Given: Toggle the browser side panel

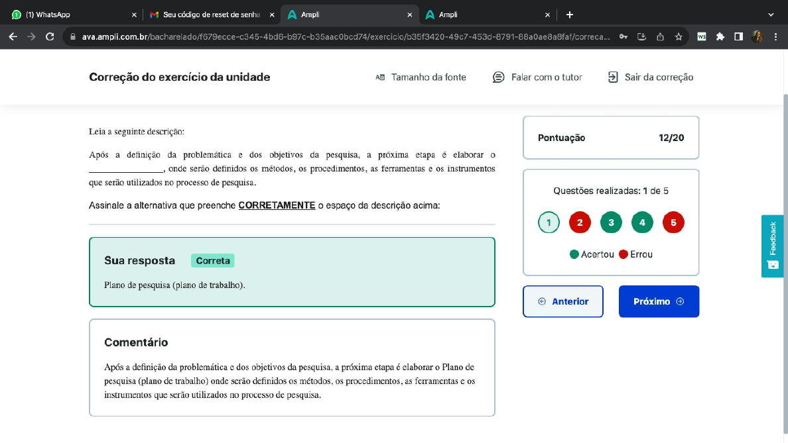Looking at the screenshot, I should (738, 37).
